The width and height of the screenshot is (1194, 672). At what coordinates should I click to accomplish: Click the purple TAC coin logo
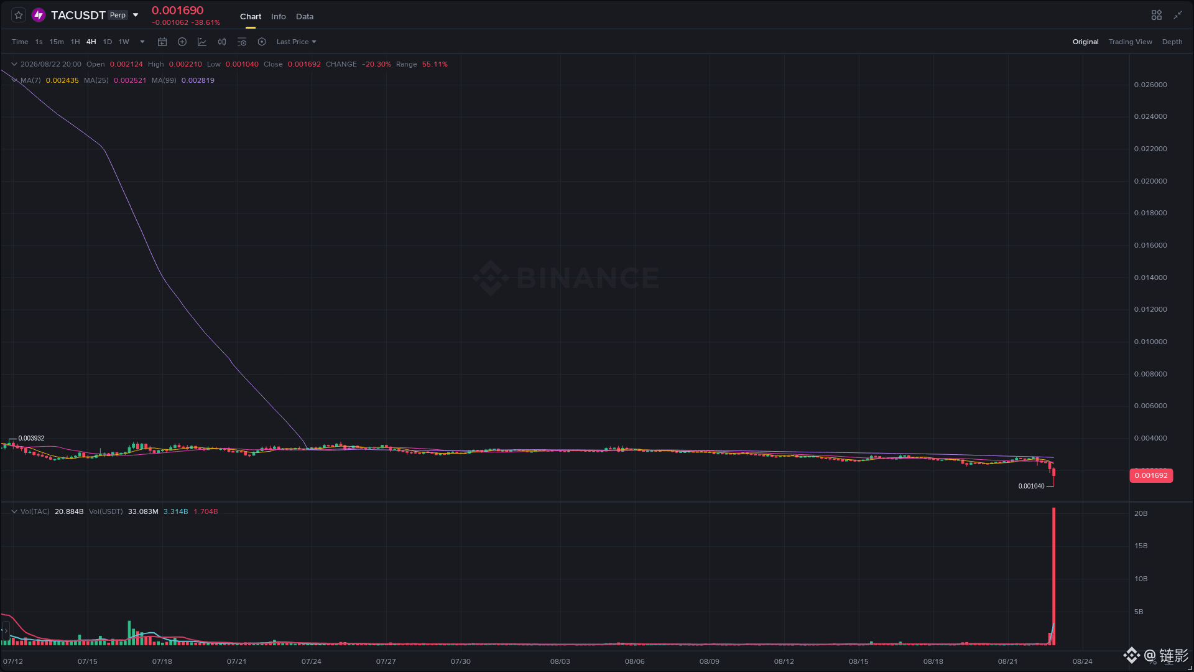click(39, 15)
